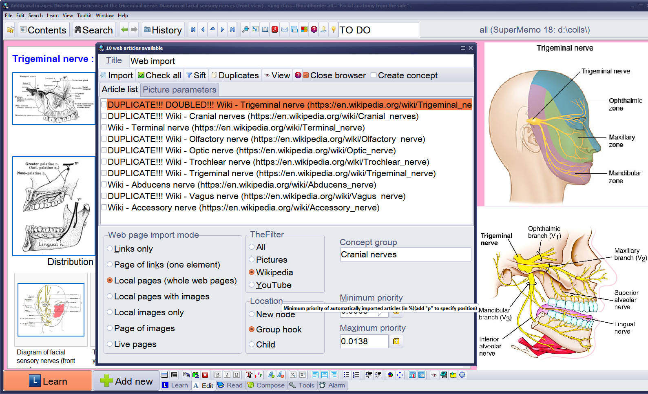Image resolution: width=648 pixels, height=394 pixels.
Task: Open the Toolkit menu
Action: (84, 15)
